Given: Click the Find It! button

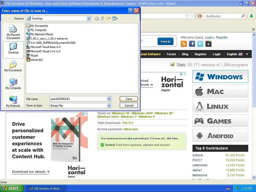Looking at the screenshot, I should pos(165,41).
